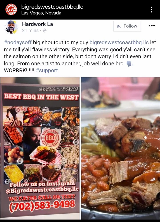Viewport: 160px width, 222px height.
Task: Follow the bigredswestcoastbbq.llc mention in post text
Action: (x=119, y=42)
